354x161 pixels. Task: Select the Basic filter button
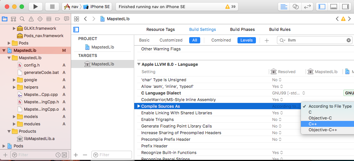144,40
